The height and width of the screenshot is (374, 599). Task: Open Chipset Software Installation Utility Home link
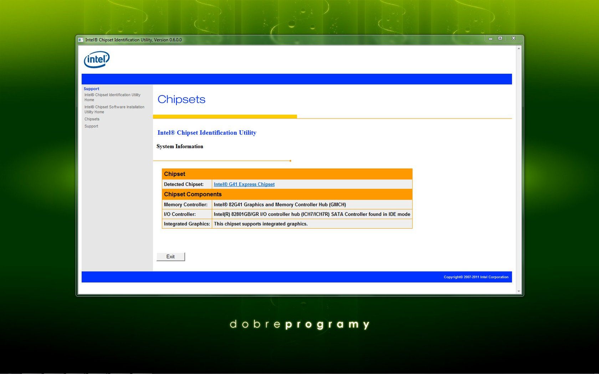114,109
